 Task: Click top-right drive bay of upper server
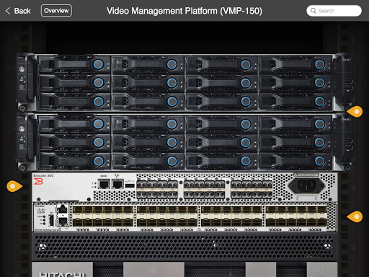point(295,64)
